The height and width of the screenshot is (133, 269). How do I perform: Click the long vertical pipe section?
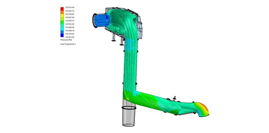[130, 65]
